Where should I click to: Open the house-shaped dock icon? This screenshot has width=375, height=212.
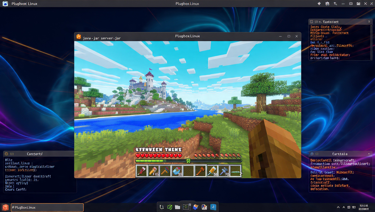[204, 207]
